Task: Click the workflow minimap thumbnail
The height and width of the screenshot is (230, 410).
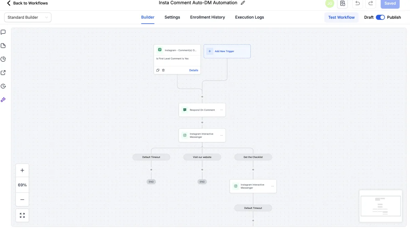Action: pyautogui.click(x=380, y=206)
